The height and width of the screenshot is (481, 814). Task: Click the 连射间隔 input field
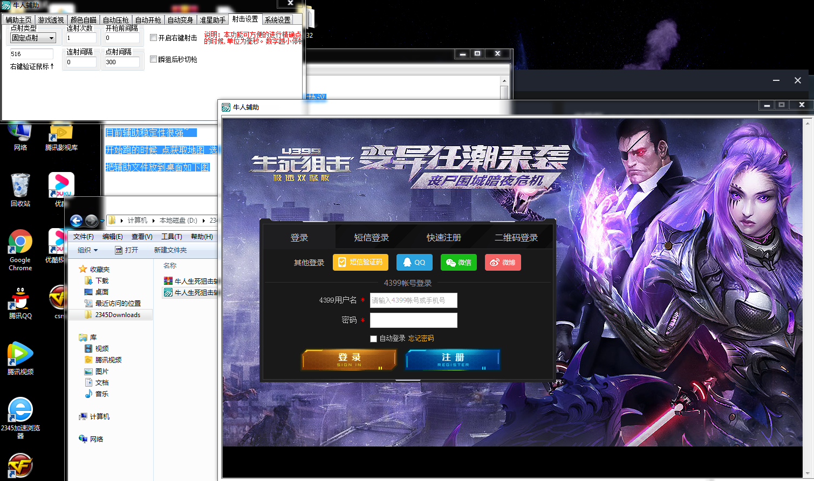(x=81, y=62)
